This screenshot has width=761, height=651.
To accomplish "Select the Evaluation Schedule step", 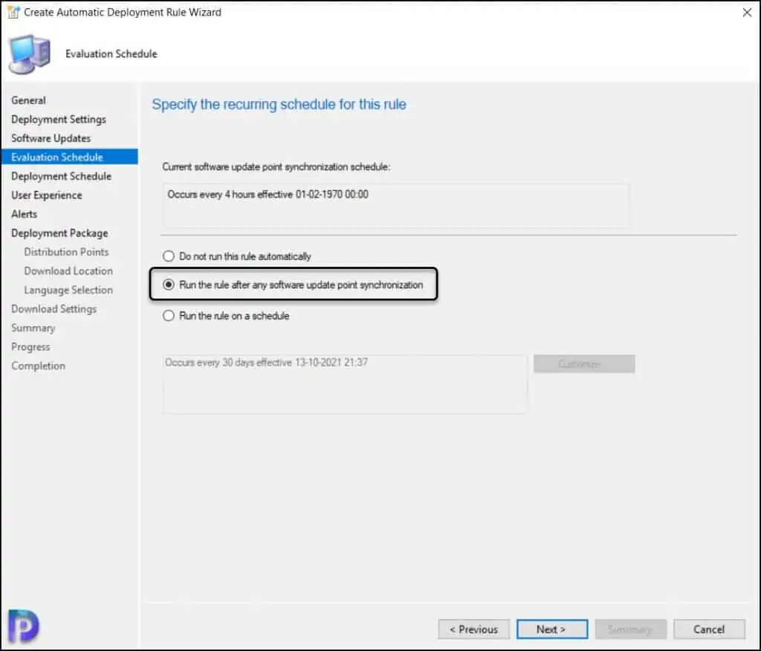I will tap(57, 158).
